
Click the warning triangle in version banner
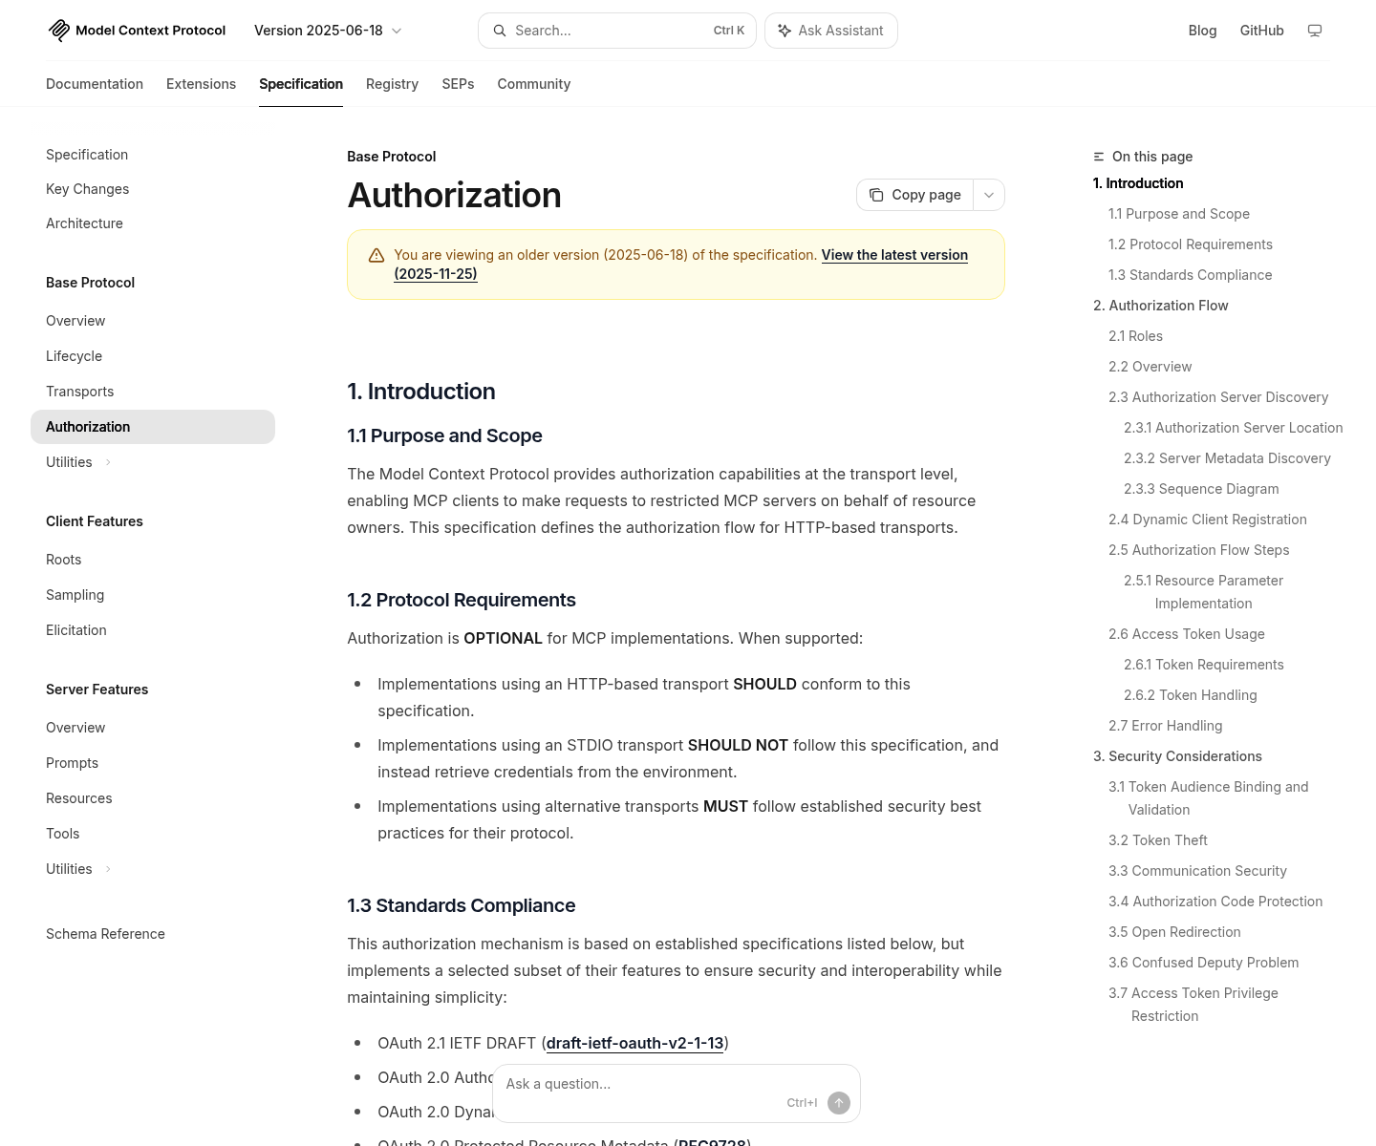pyautogui.click(x=376, y=255)
